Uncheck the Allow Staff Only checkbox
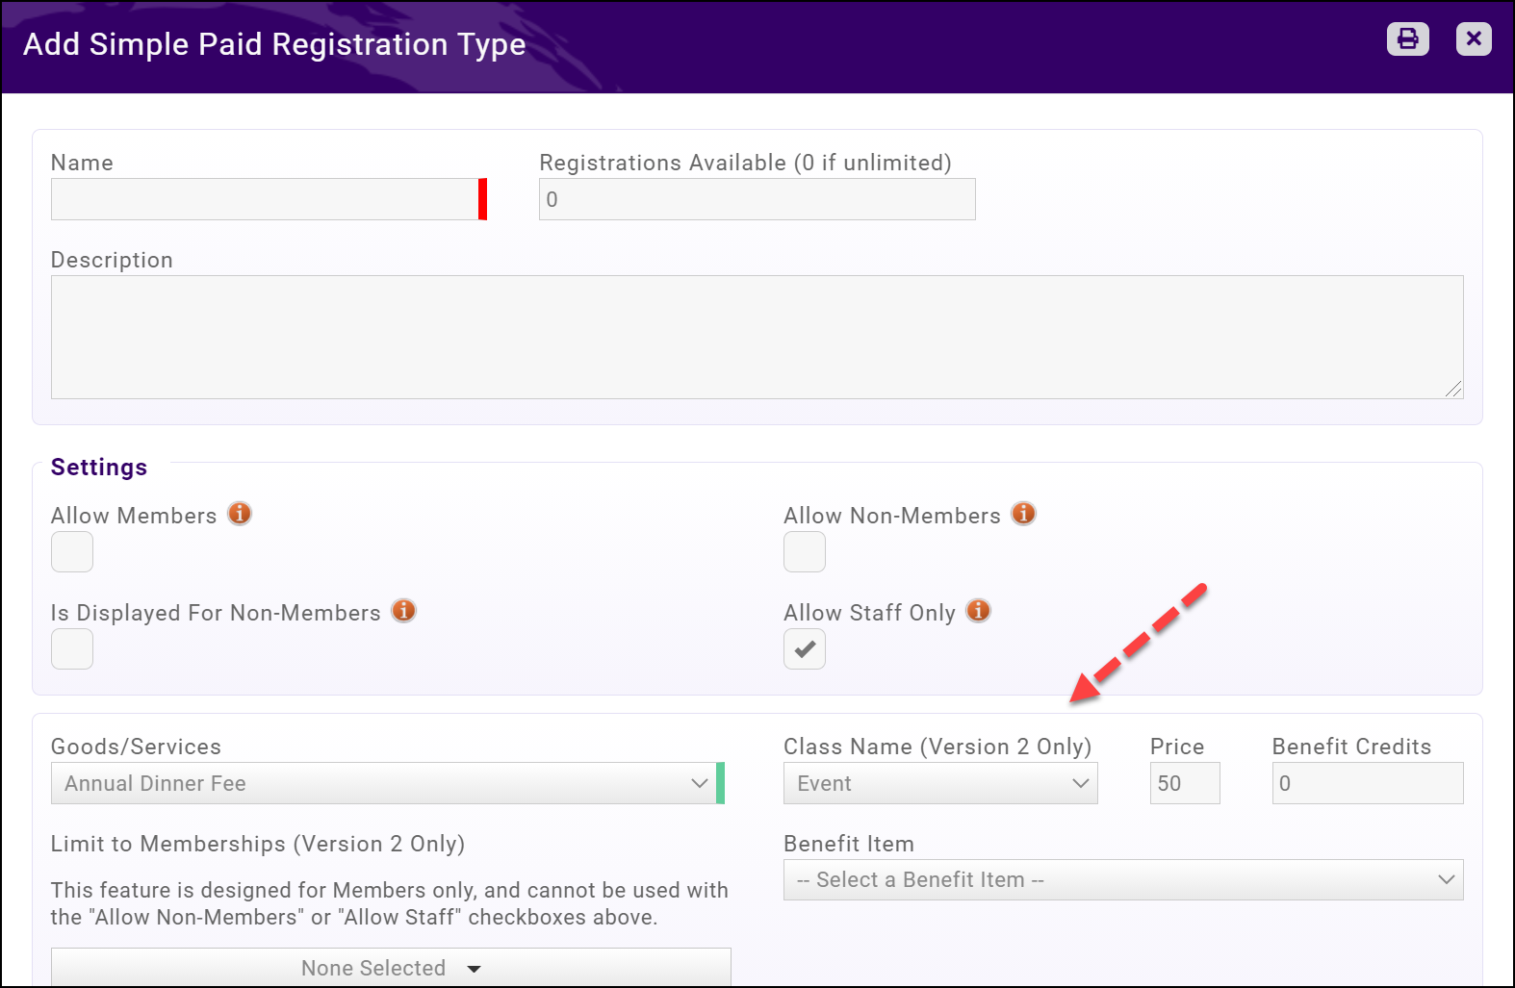Viewport: 1515px width, 988px height. [x=805, y=649]
